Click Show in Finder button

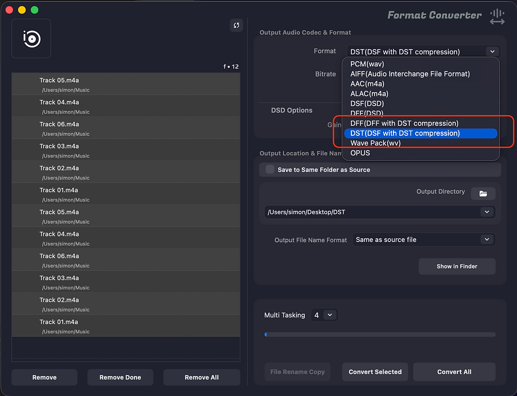click(x=457, y=266)
